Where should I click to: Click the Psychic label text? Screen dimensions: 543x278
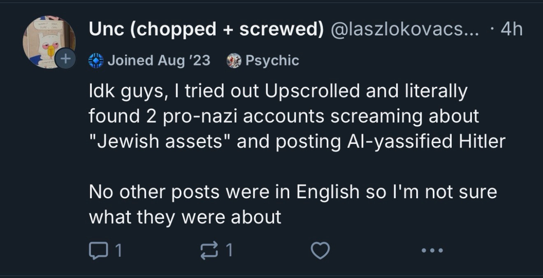tap(272, 61)
